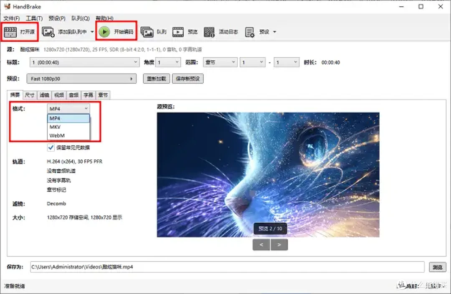Go to the next preview frame (>)
The height and width of the screenshot is (294, 451).
tap(279, 245)
